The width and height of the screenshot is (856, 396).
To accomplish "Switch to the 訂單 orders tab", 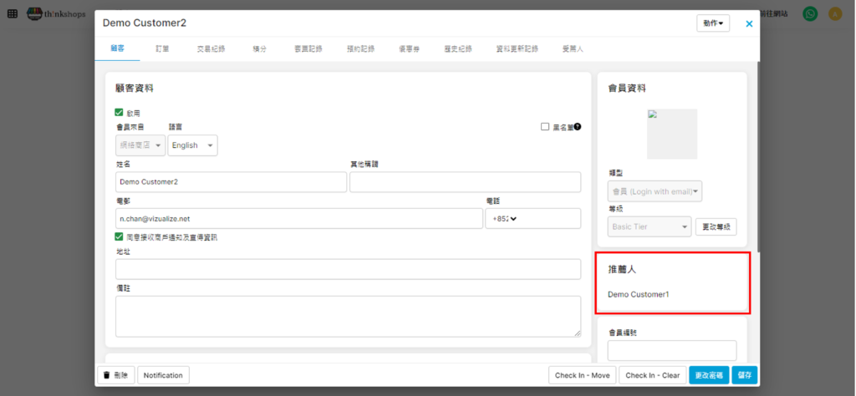I will pyautogui.click(x=162, y=49).
